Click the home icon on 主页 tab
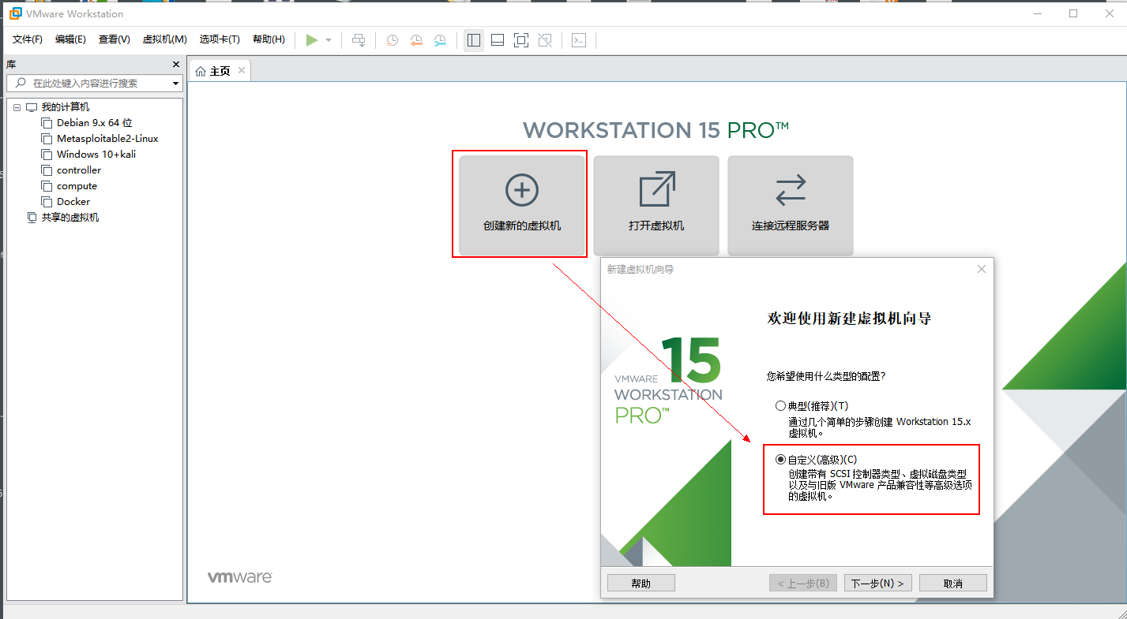 coord(201,71)
